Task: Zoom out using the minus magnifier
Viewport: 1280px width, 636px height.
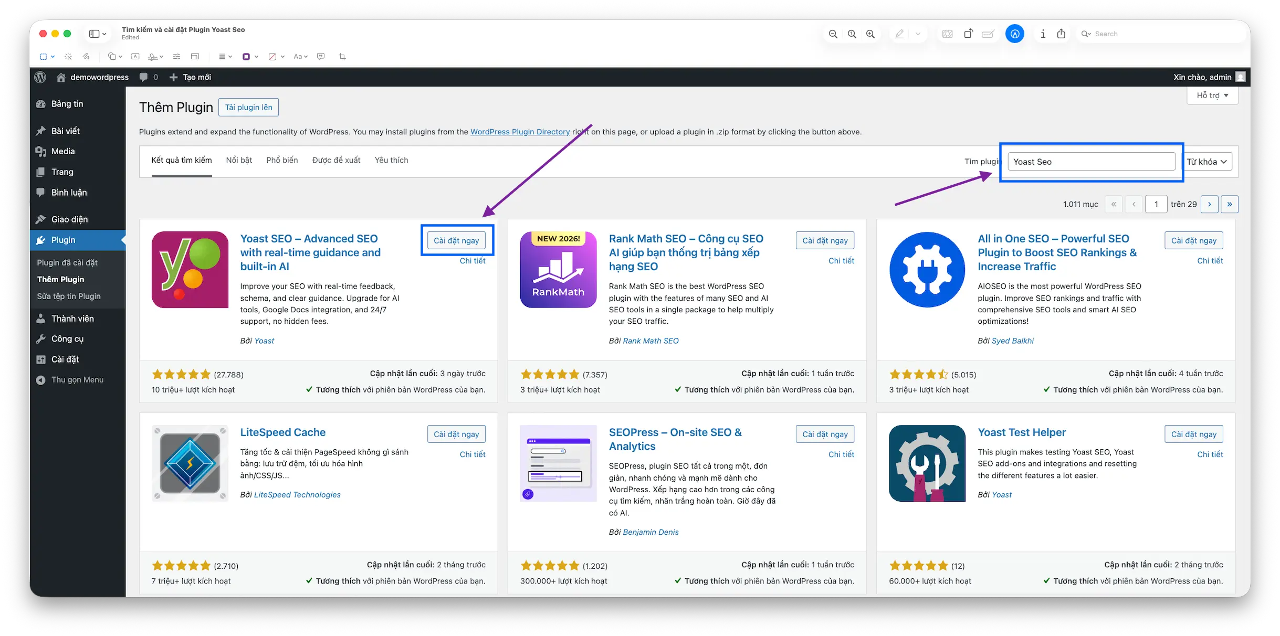Action: (833, 34)
